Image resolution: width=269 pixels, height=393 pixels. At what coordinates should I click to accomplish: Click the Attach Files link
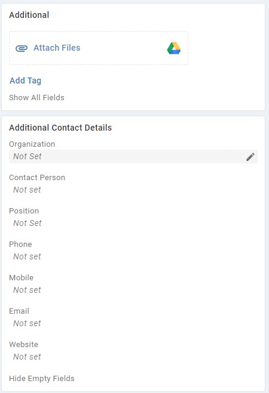pos(57,48)
